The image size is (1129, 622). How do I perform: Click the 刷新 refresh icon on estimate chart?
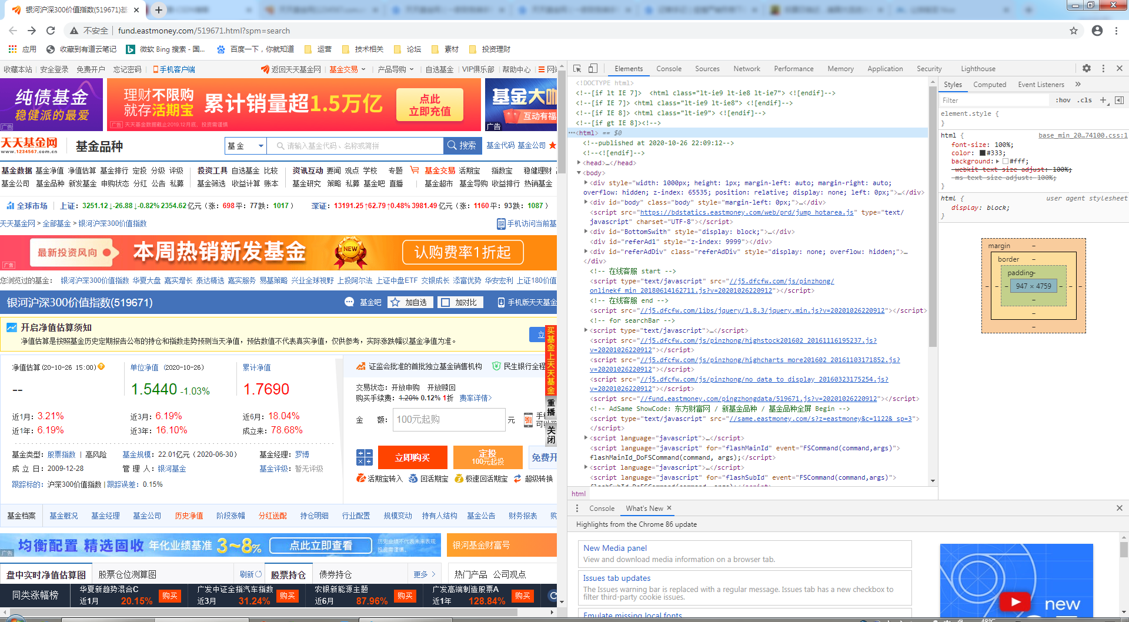point(258,574)
